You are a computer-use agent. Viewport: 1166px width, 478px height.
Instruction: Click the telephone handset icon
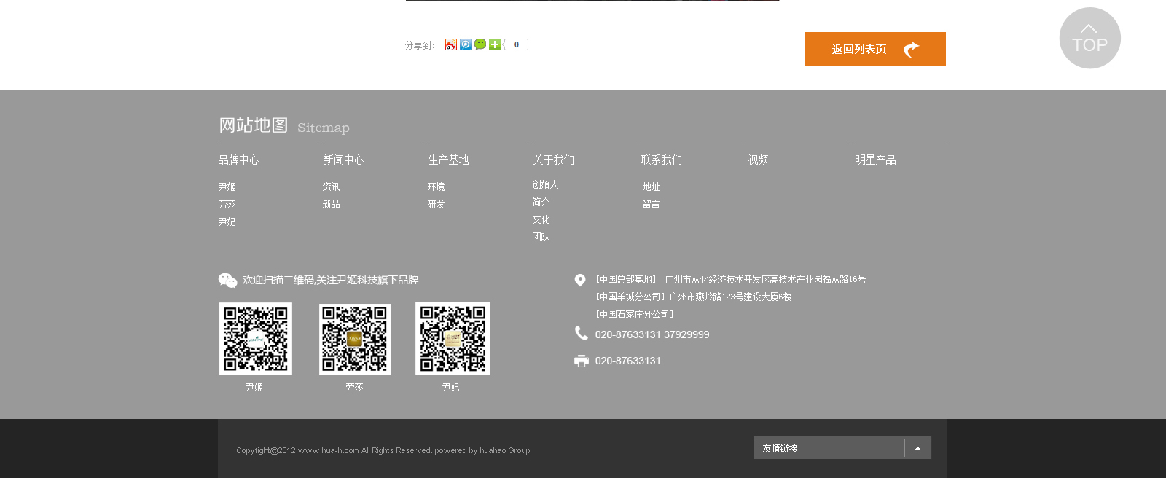point(581,333)
